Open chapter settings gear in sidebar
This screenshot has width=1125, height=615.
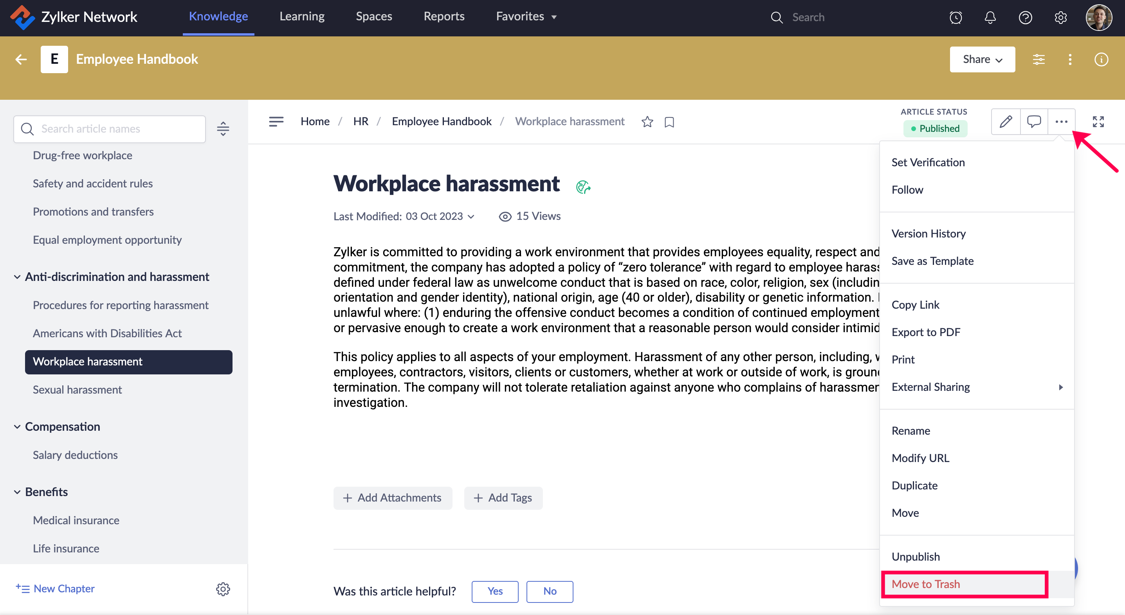point(223,589)
